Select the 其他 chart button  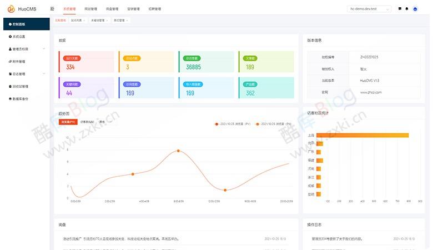click(x=102, y=122)
